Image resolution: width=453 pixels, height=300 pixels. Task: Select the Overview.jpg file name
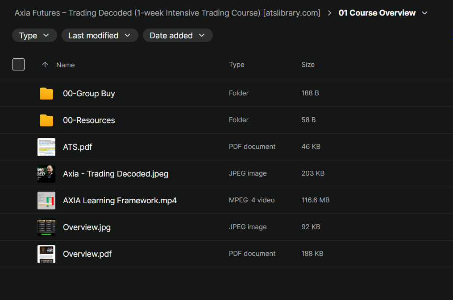(x=87, y=227)
